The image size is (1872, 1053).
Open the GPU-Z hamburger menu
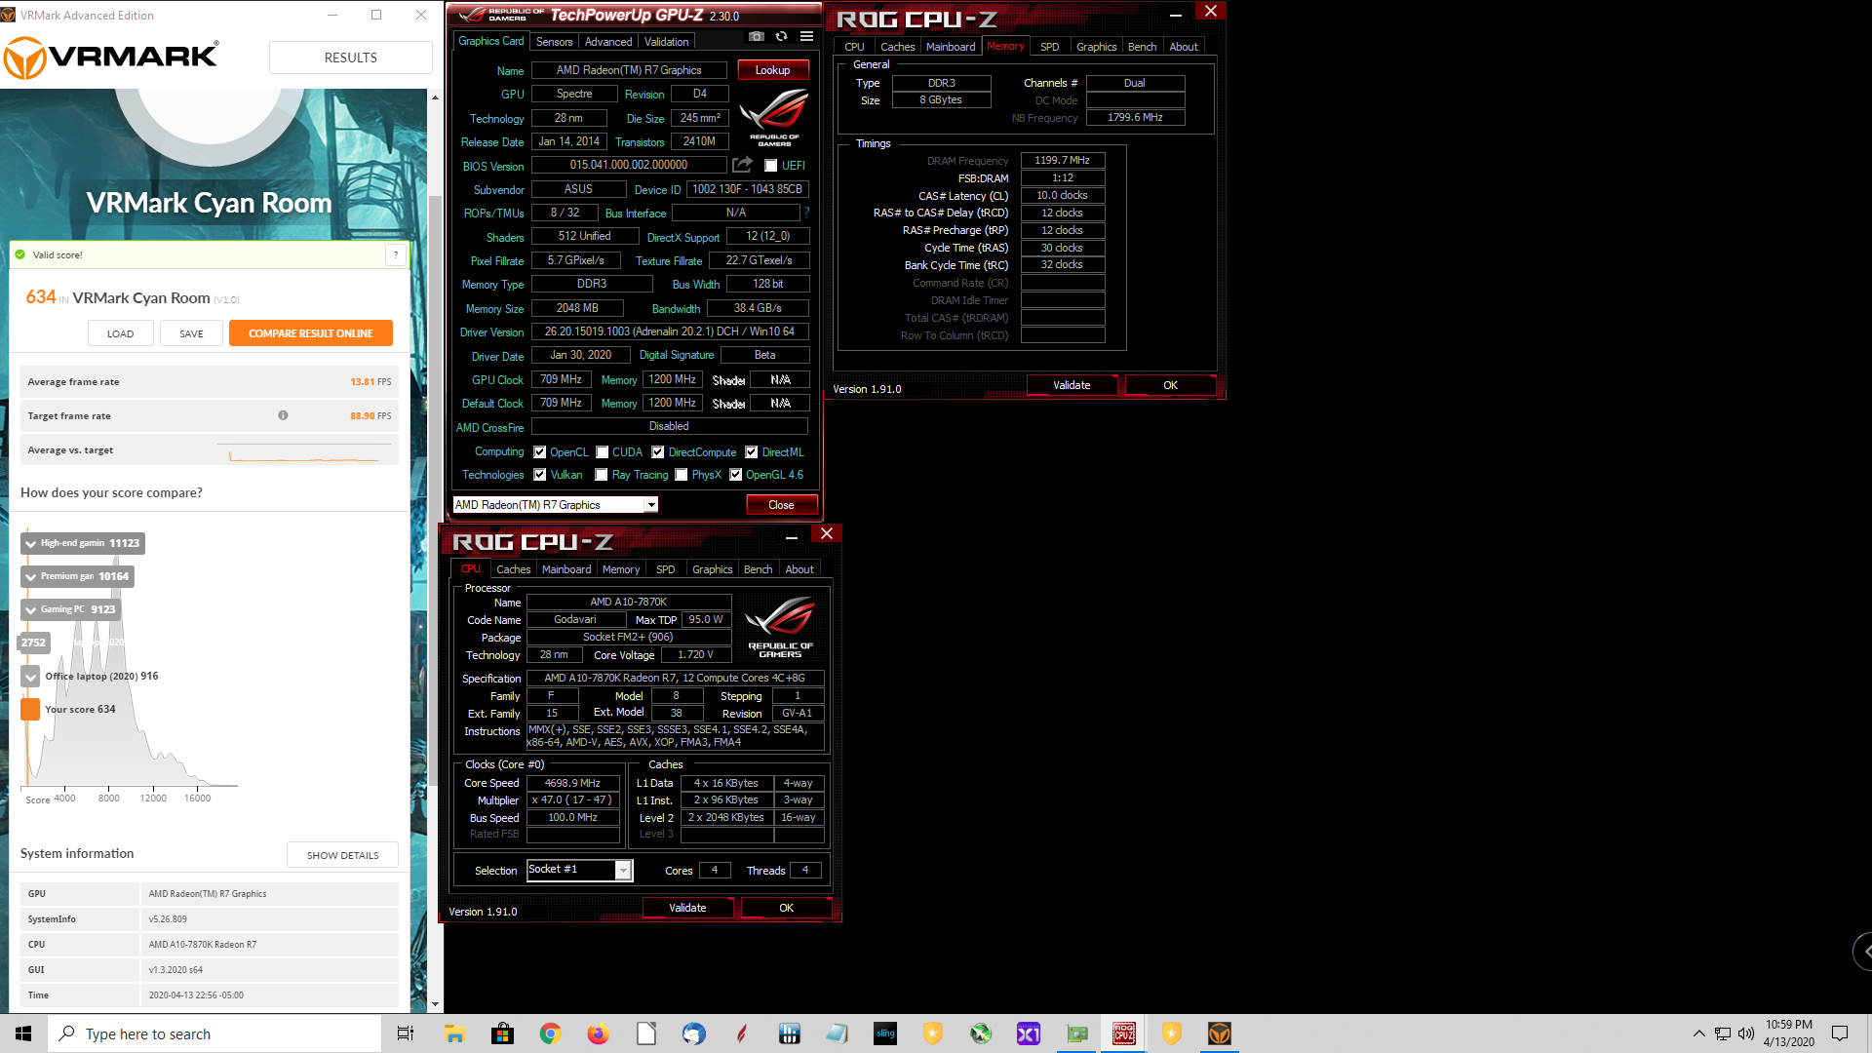806,37
